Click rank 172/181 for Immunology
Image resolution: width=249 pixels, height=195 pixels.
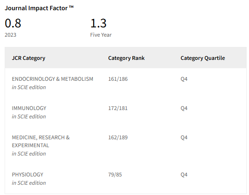click(118, 108)
